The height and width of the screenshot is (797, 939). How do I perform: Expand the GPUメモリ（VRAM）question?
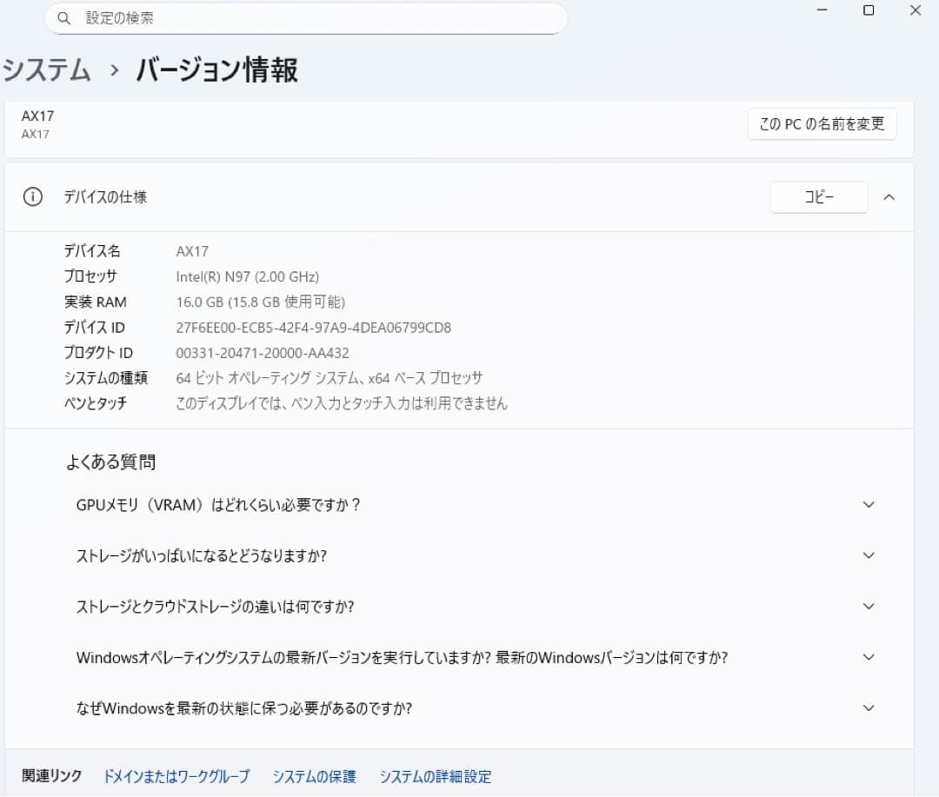click(868, 504)
